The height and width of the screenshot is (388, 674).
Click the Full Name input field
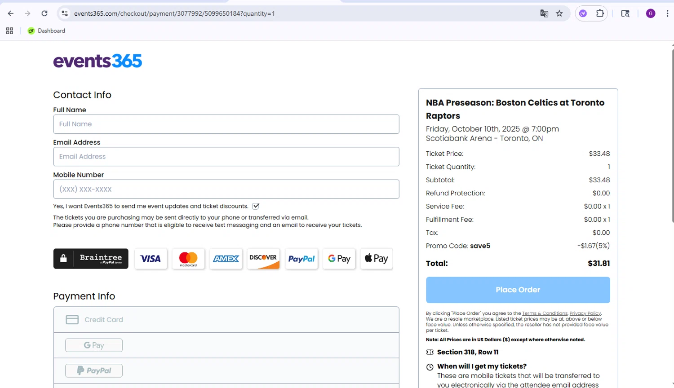point(226,124)
